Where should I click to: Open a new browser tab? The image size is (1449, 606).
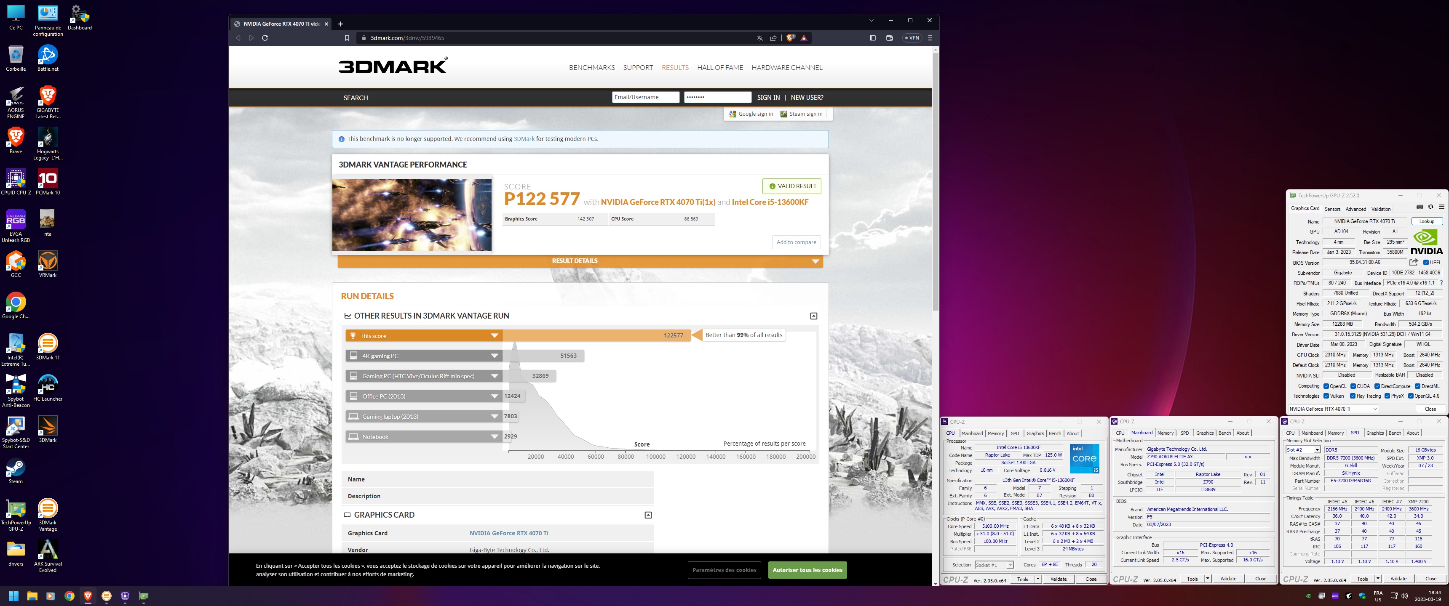340,24
